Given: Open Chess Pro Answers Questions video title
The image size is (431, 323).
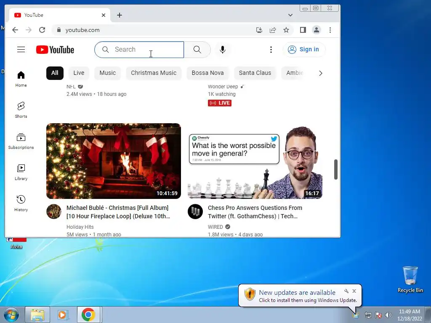Looking at the screenshot, I should (x=255, y=212).
